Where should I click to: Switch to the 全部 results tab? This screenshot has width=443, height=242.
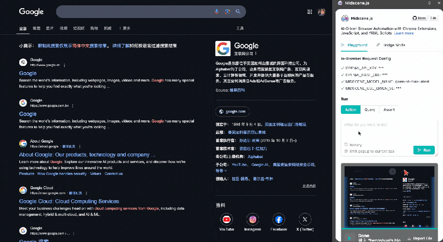(23, 29)
